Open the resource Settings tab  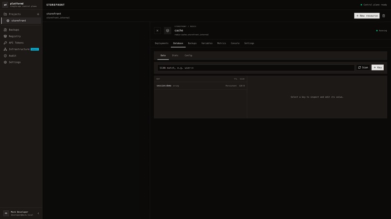(x=249, y=43)
